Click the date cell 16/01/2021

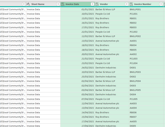tap(78, 23)
